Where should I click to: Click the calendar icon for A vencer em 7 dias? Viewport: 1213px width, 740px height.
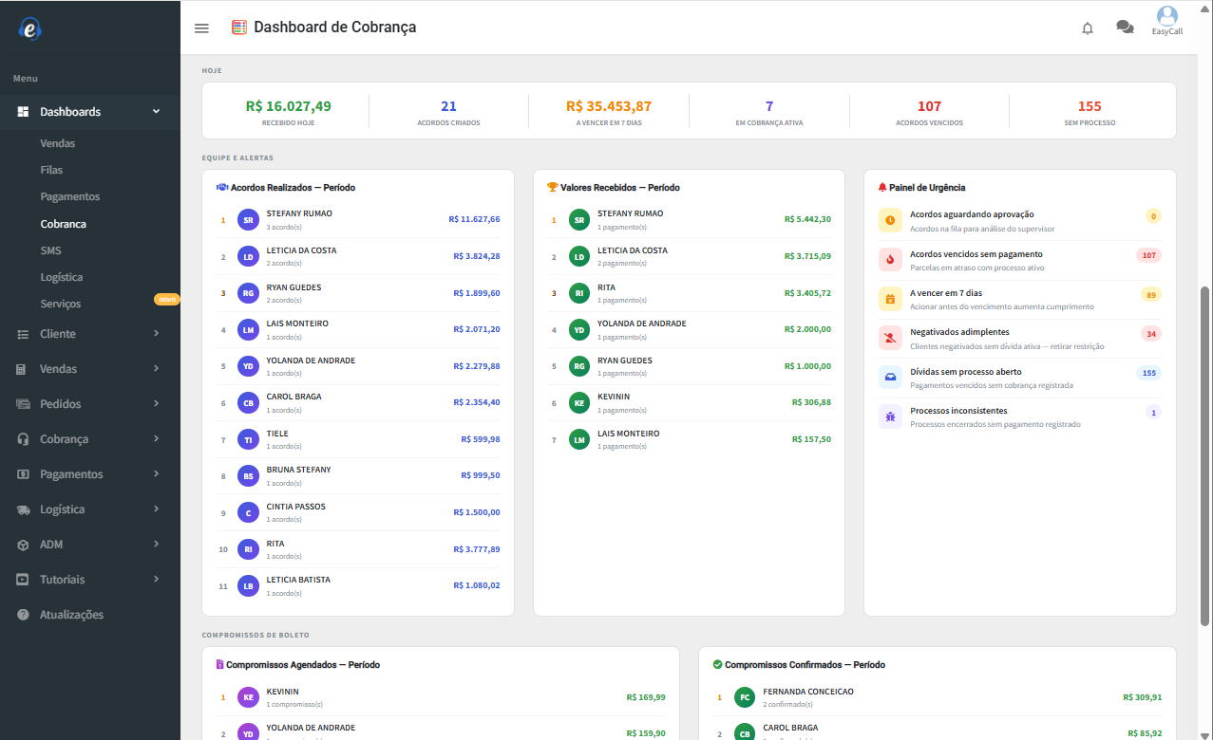click(890, 299)
